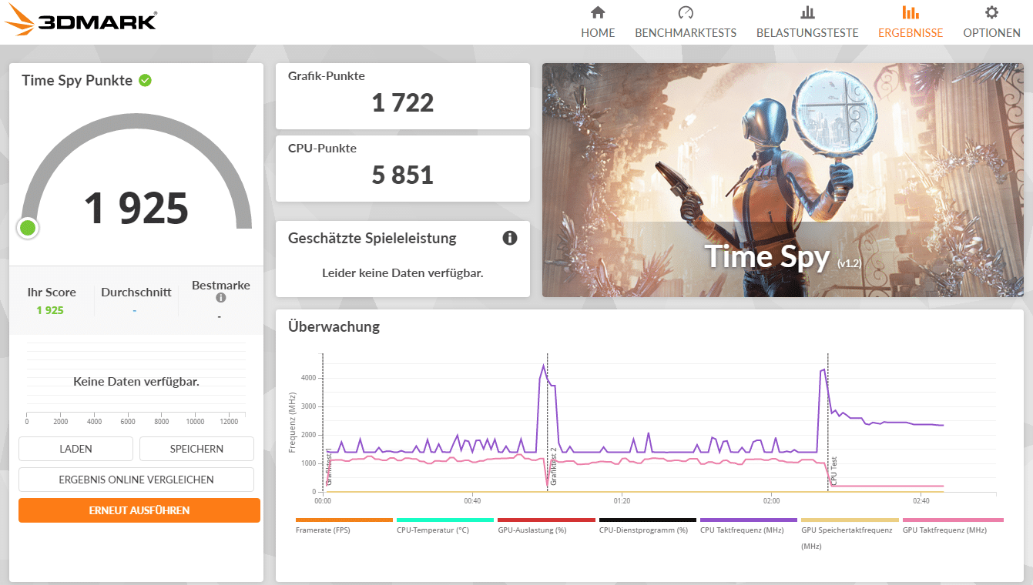The image size is (1033, 585).
Task: Run the benchmark again with Erneut Ausführen
Action: click(139, 510)
